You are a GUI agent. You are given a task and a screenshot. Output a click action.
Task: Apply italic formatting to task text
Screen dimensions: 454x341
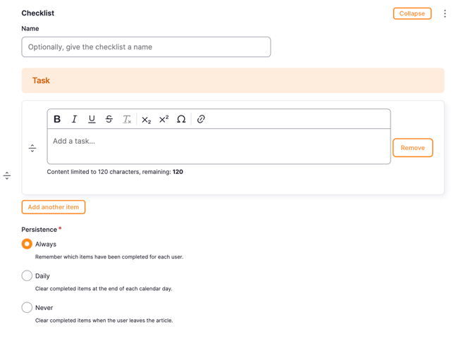click(75, 119)
